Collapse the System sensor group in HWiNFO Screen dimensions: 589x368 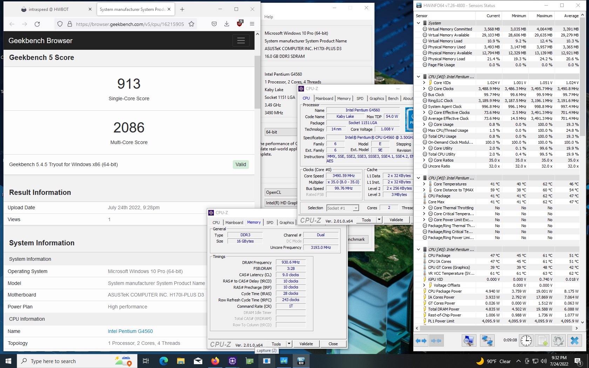point(418,23)
